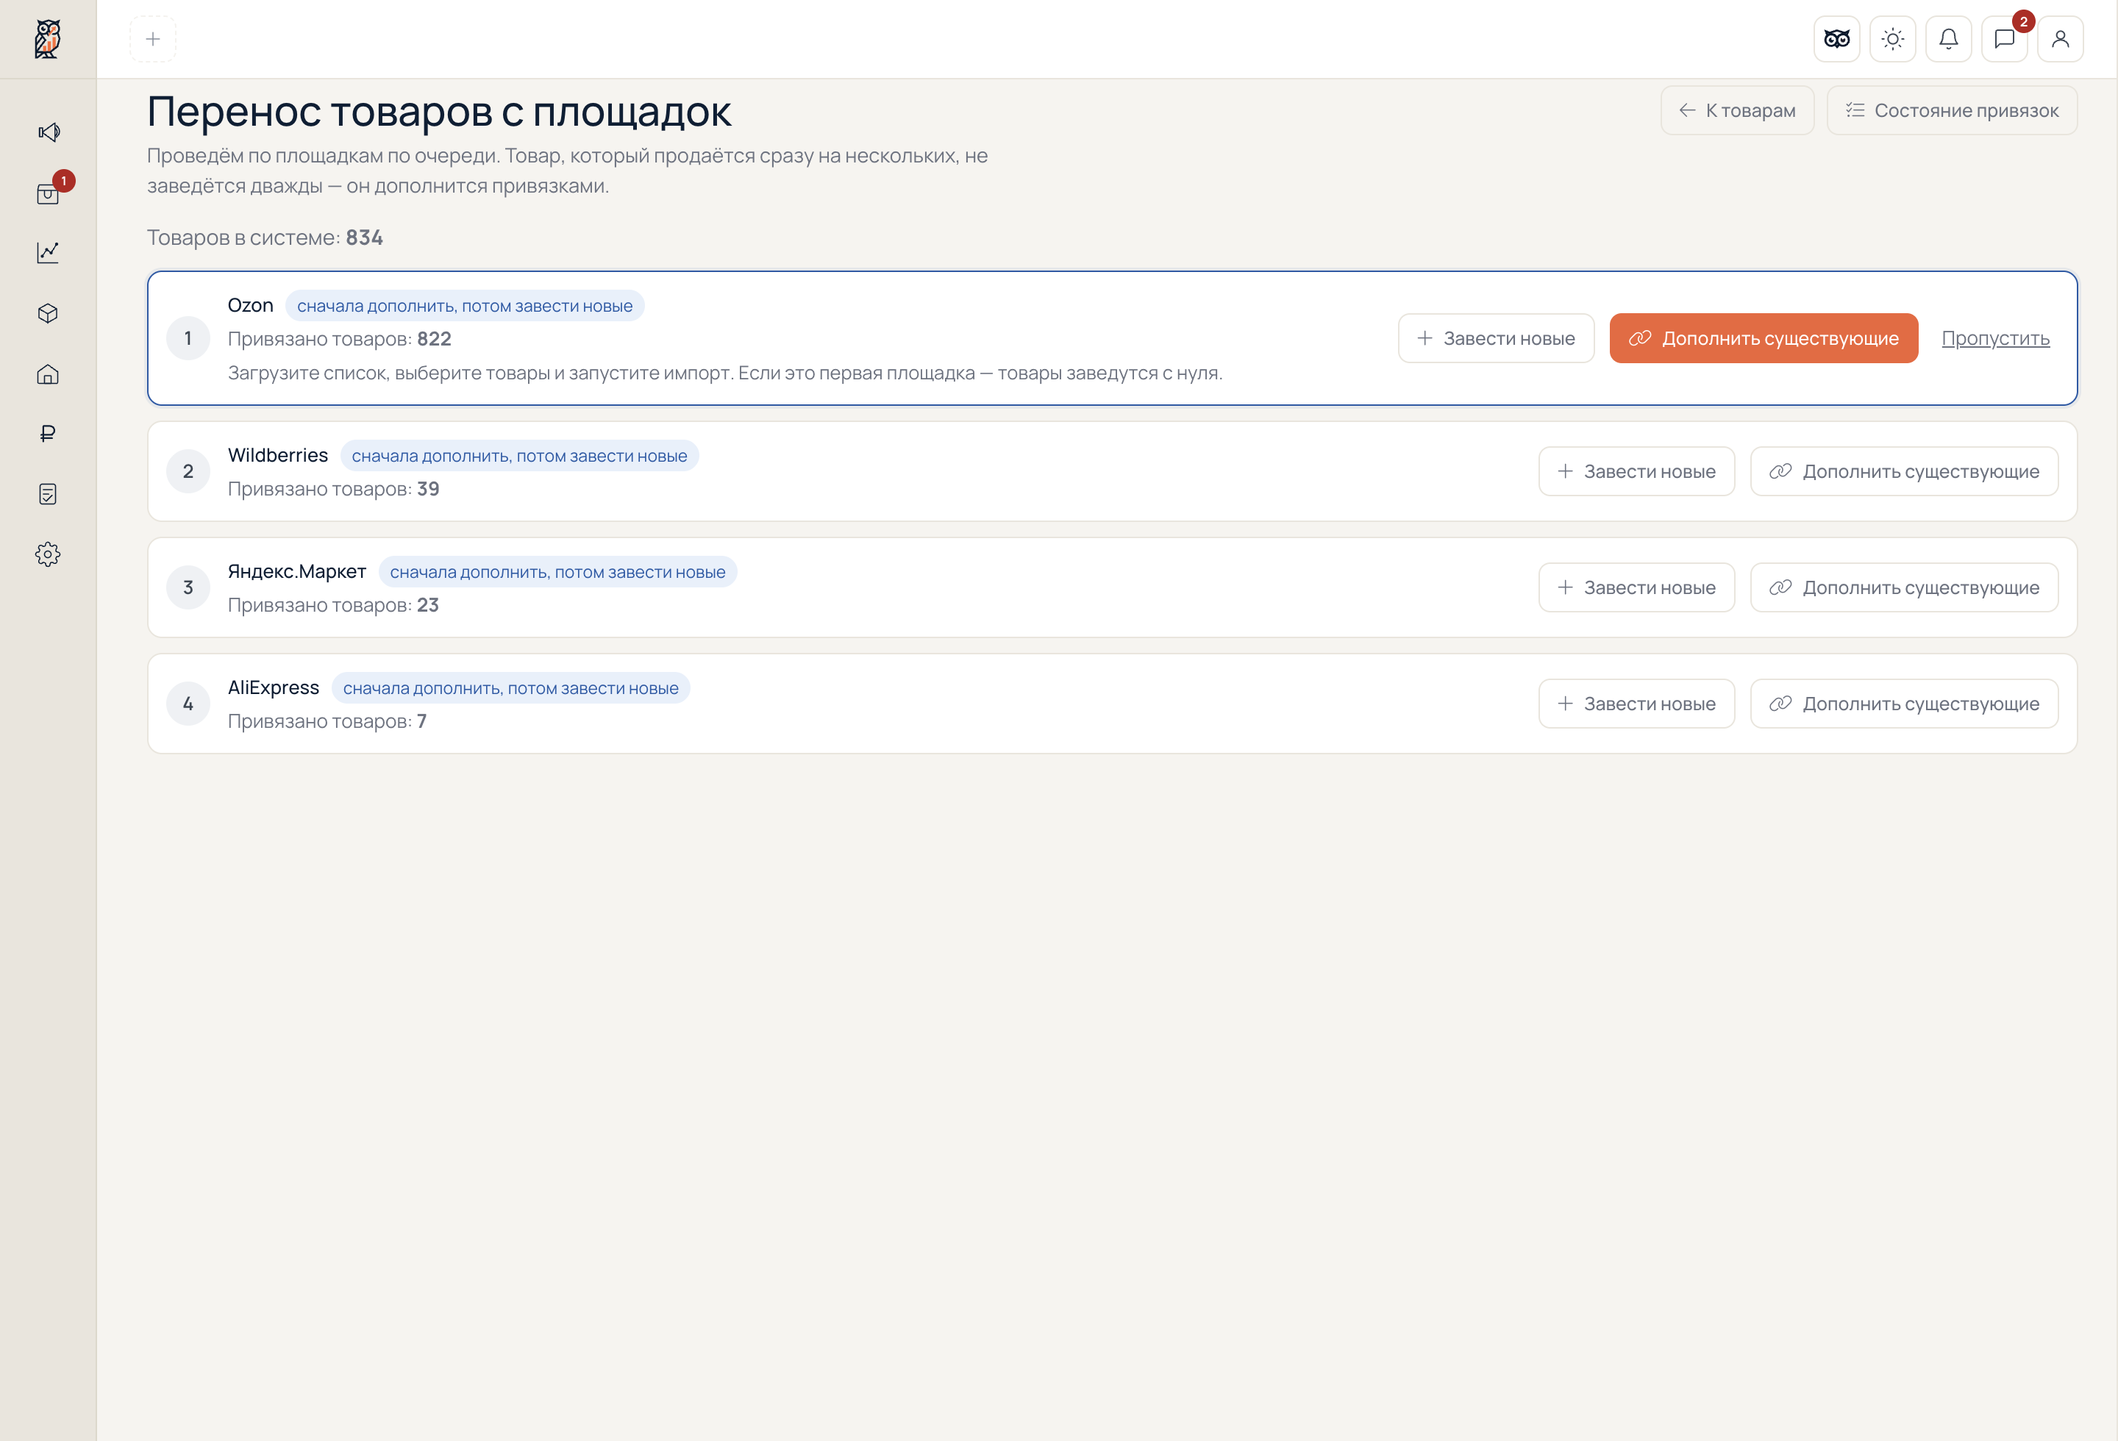Click the AliExpress recommendation tag

pos(510,687)
